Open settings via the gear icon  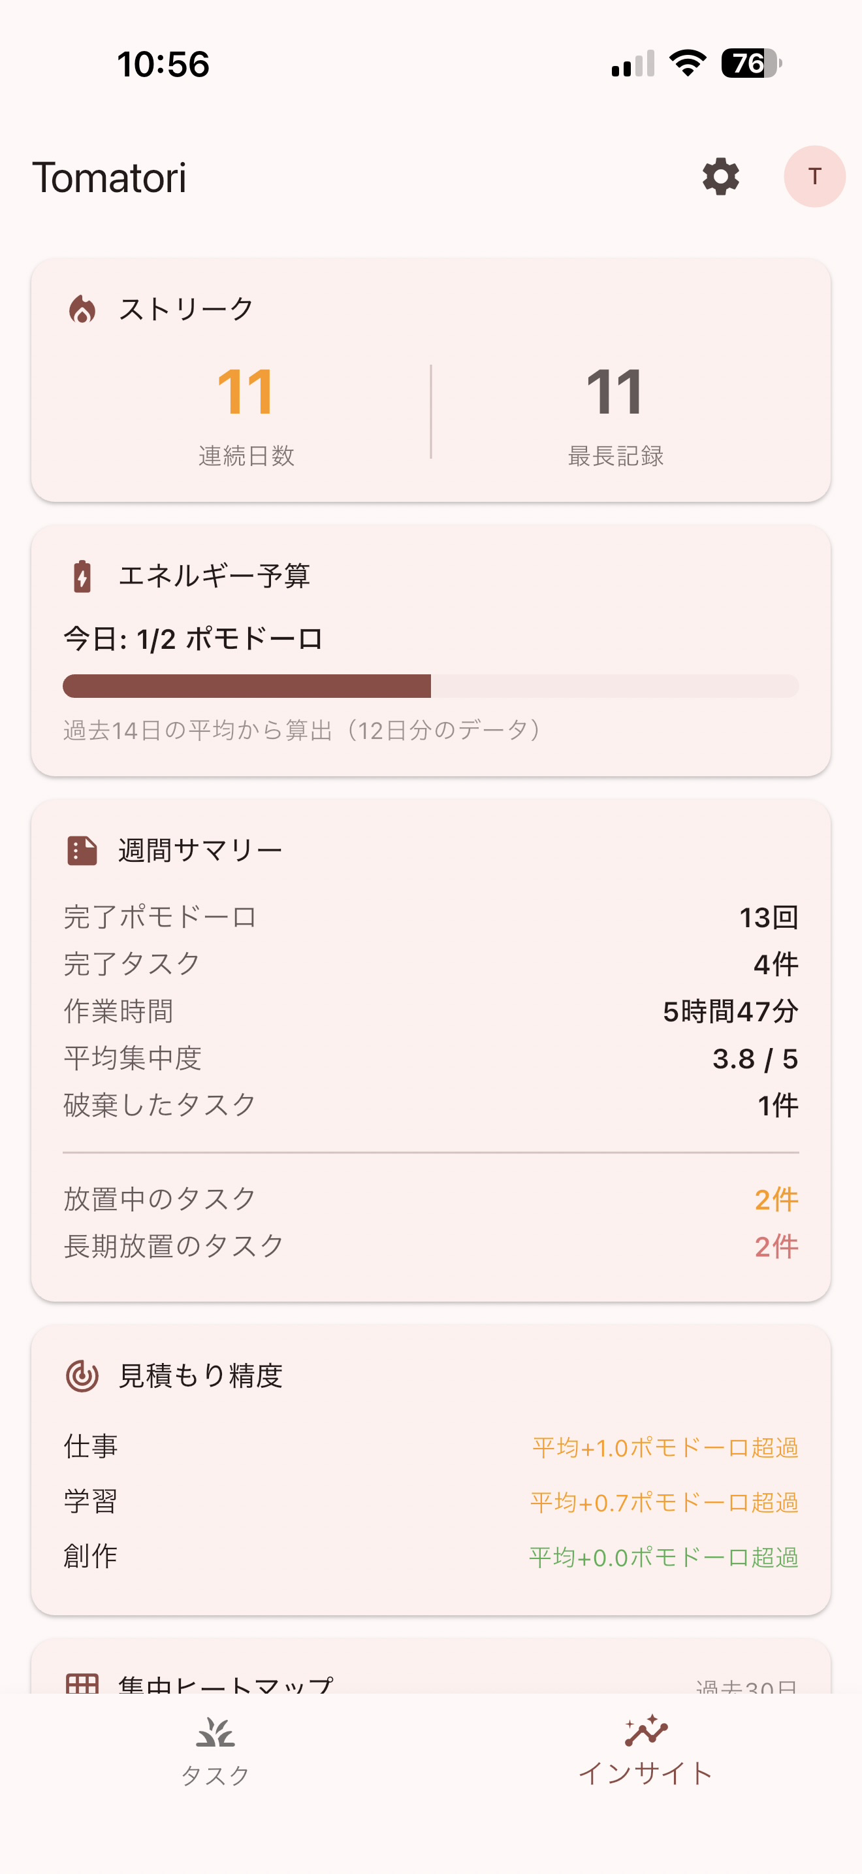[x=720, y=177]
